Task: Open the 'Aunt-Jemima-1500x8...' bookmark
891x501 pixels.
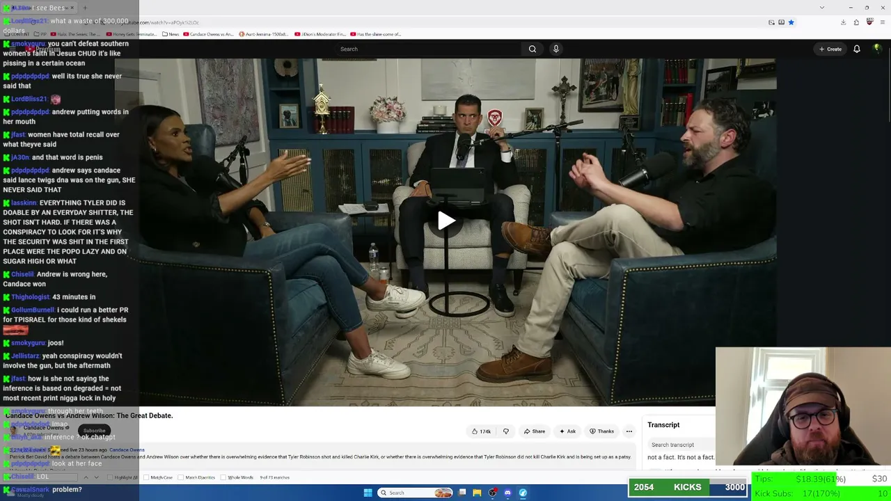Action: [264, 34]
